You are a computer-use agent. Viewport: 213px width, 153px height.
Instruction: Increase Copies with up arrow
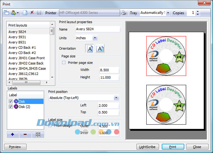[x=198, y=12]
